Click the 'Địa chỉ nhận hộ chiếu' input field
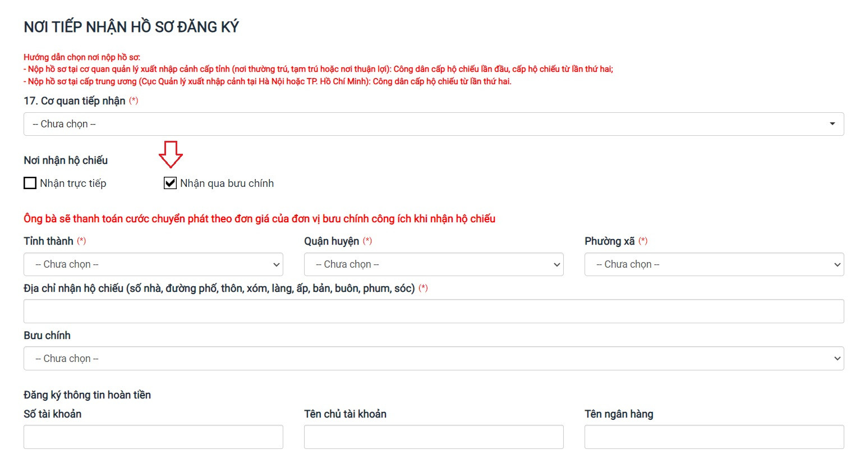860x463 pixels. coord(433,311)
